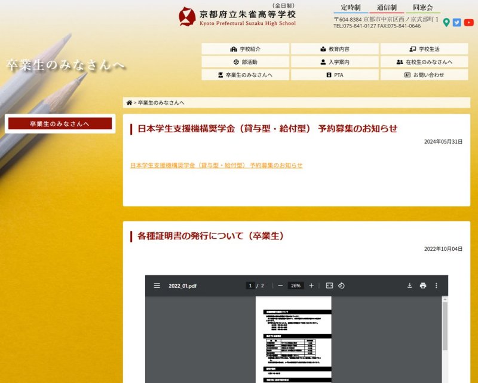This screenshot has height=383, width=478.
Task: Zoom in the PDF with plus button
Action: [311, 285]
